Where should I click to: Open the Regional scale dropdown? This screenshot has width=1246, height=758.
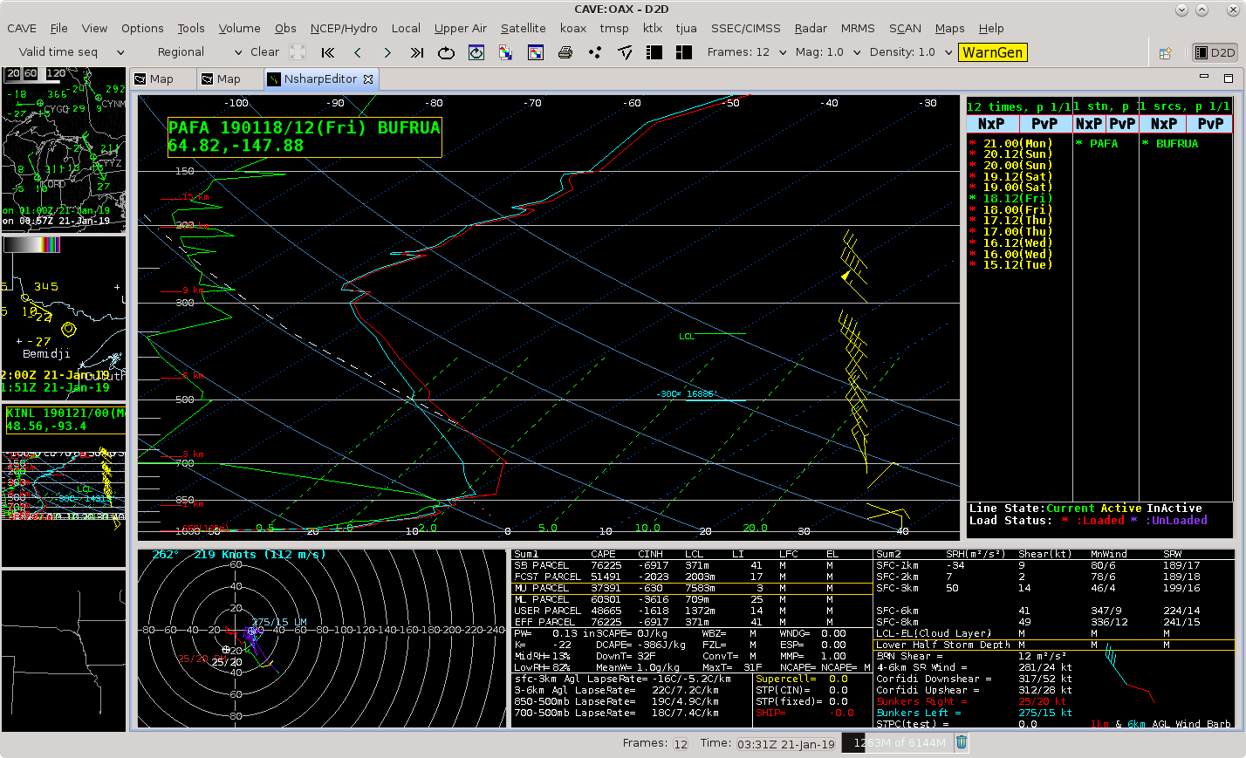point(199,52)
